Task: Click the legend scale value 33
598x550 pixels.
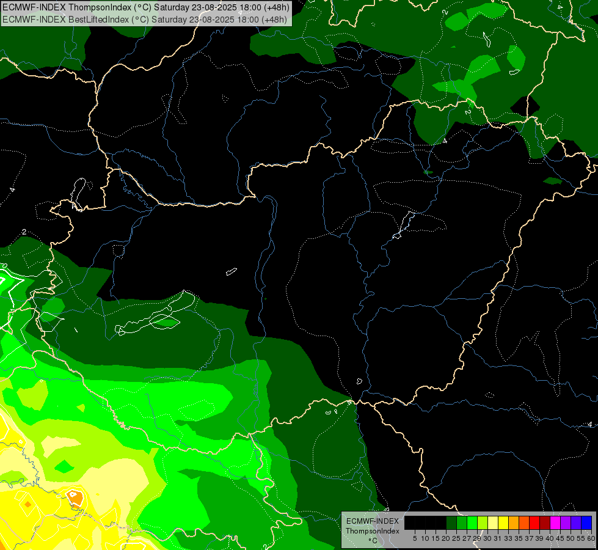Action: pyautogui.click(x=508, y=538)
